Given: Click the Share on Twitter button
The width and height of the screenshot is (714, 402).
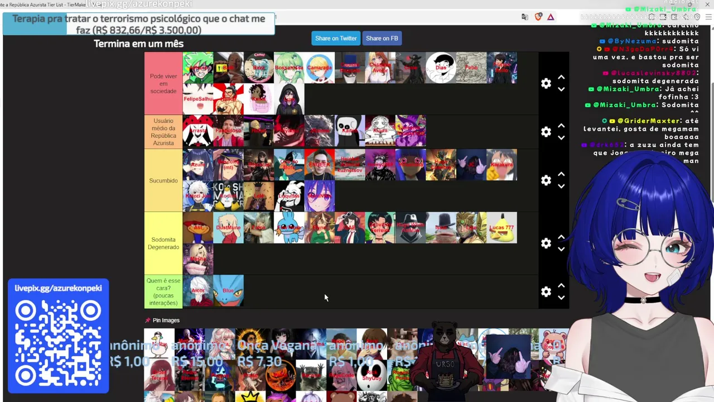Looking at the screenshot, I should (x=336, y=39).
